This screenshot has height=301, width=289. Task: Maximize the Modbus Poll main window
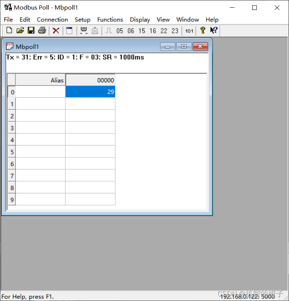(254, 8)
